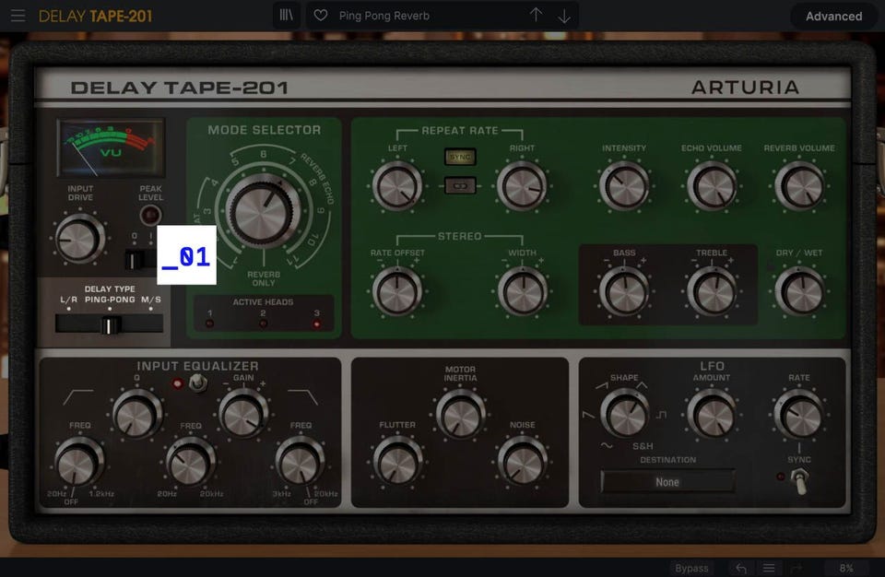
Task: Click the Echo Volume knob
Action: pos(711,186)
